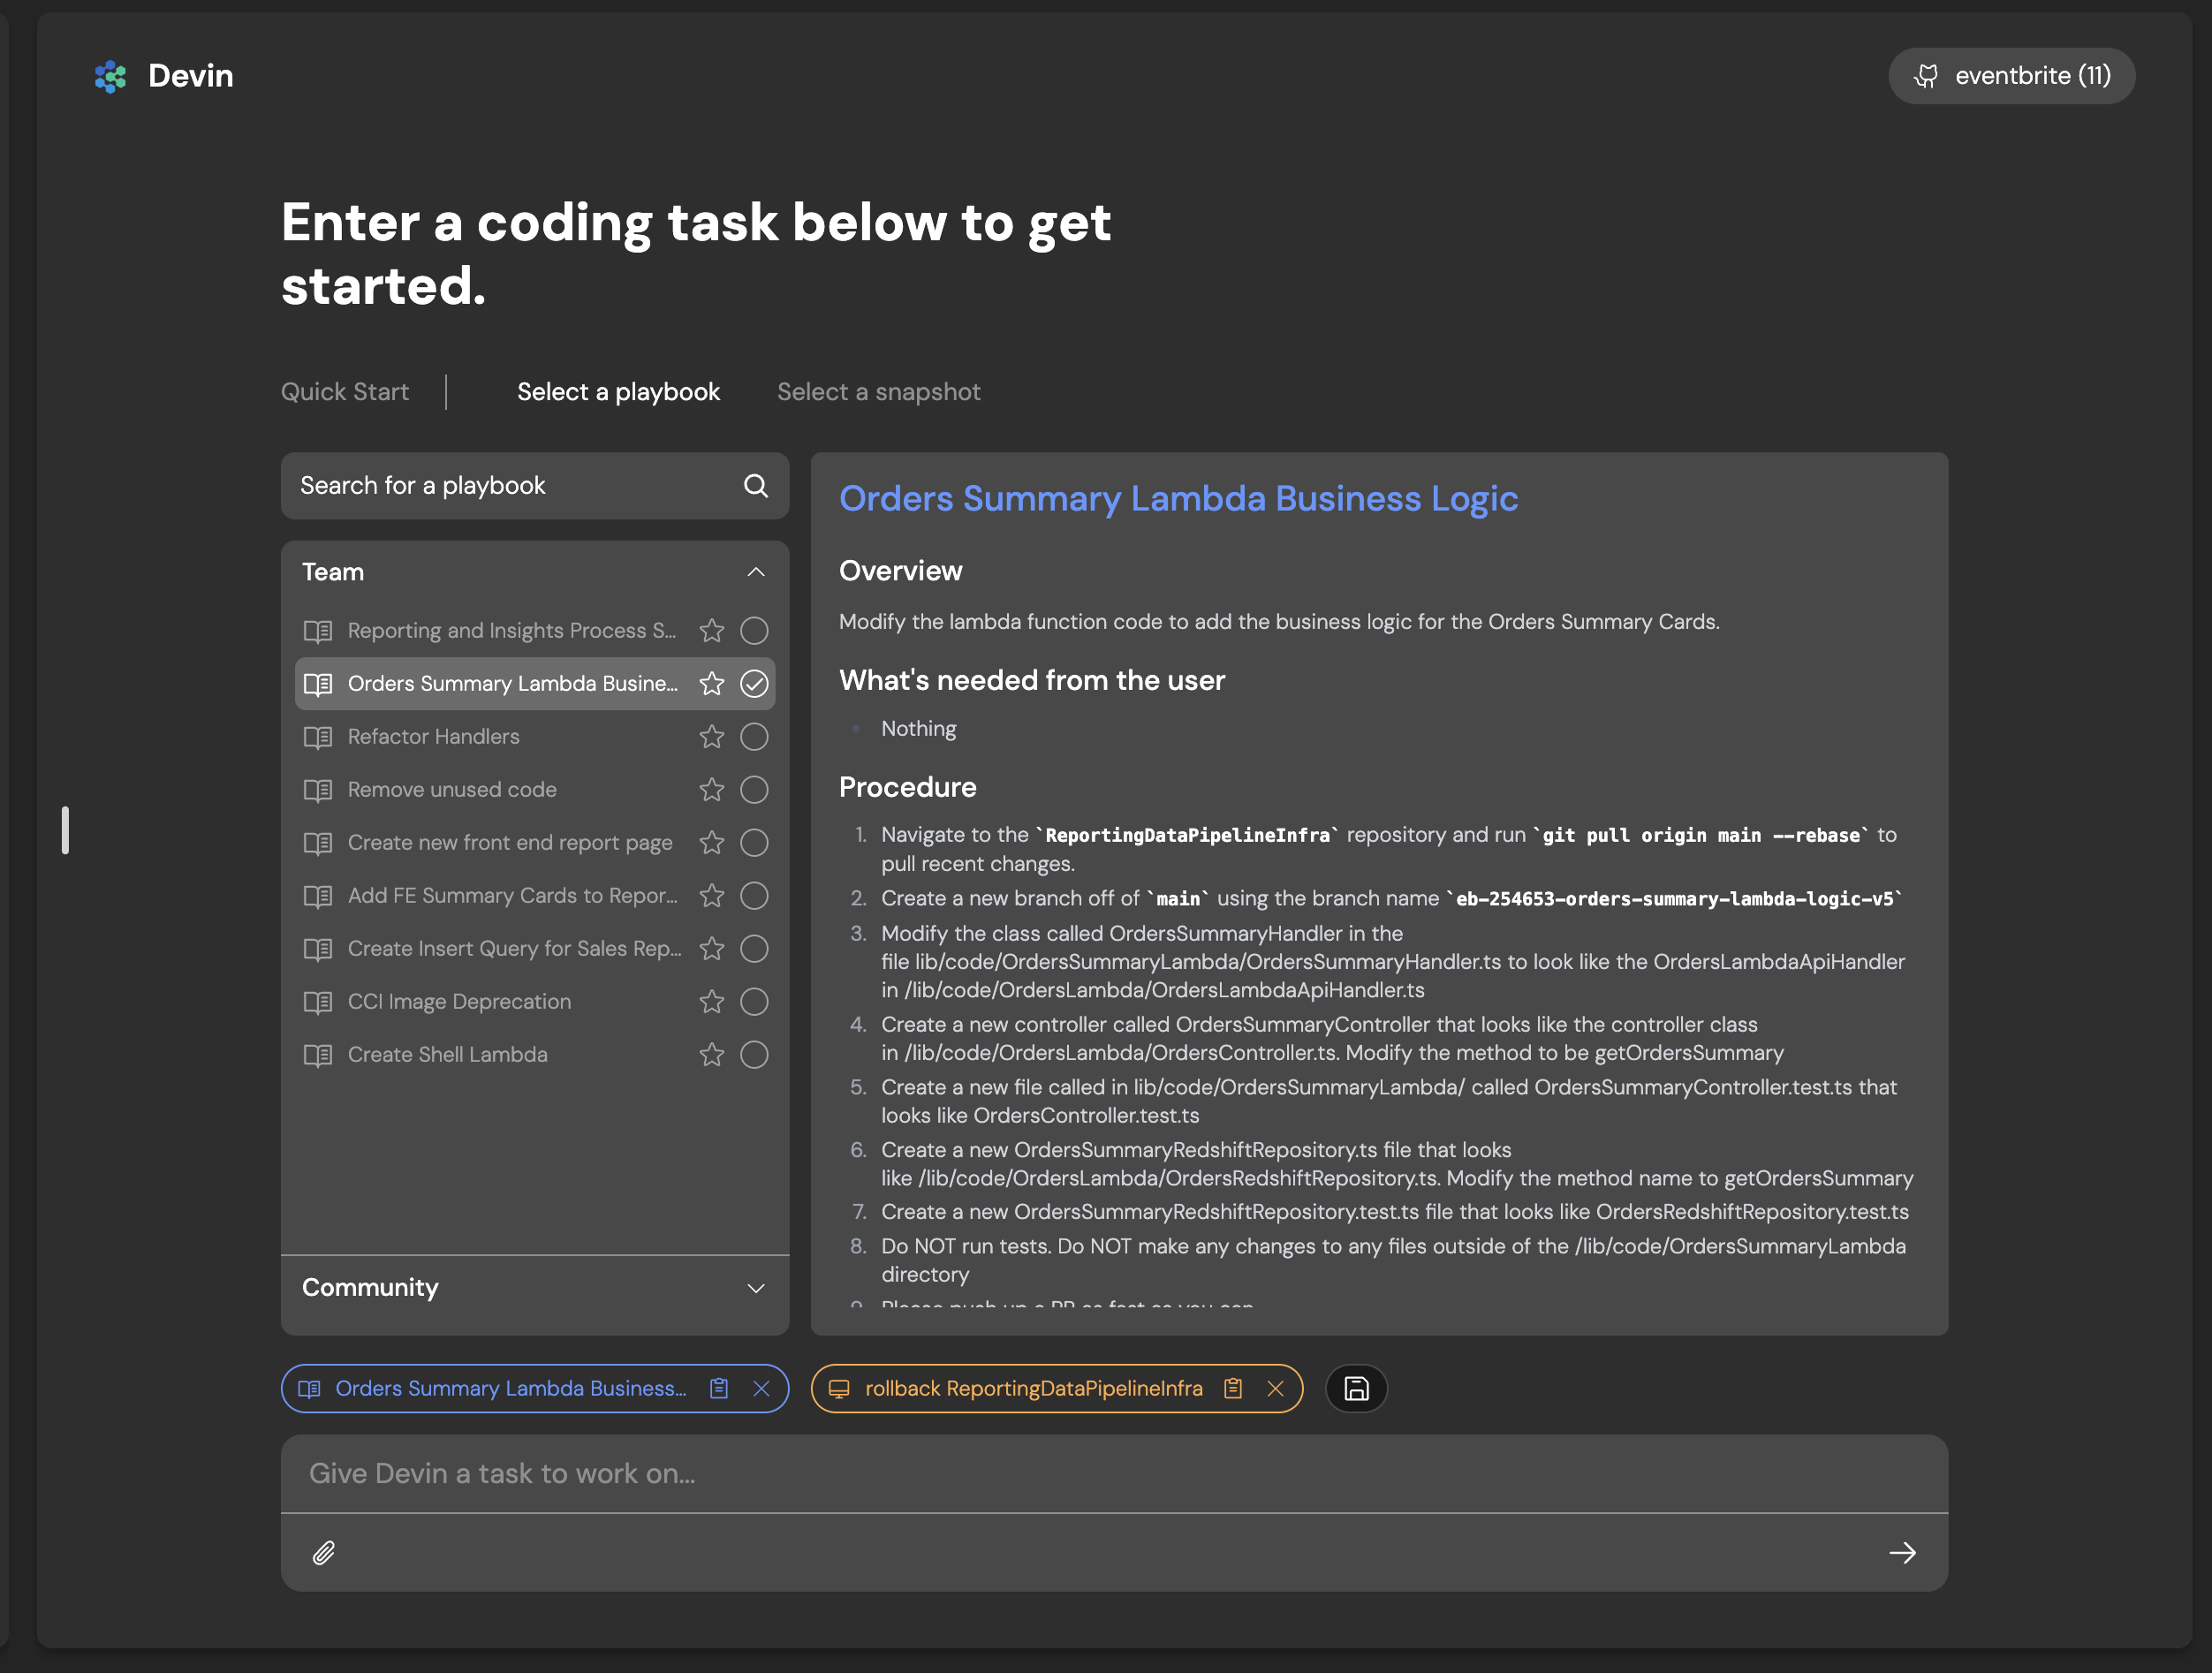2212x1673 pixels.
Task: Switch to the Quick Start tab
Action: coord(345,392)
